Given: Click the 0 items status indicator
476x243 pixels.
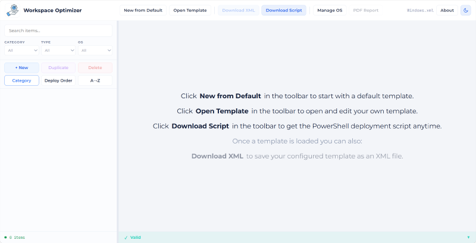Looking at the screenshot, I should tap(15, 238).
